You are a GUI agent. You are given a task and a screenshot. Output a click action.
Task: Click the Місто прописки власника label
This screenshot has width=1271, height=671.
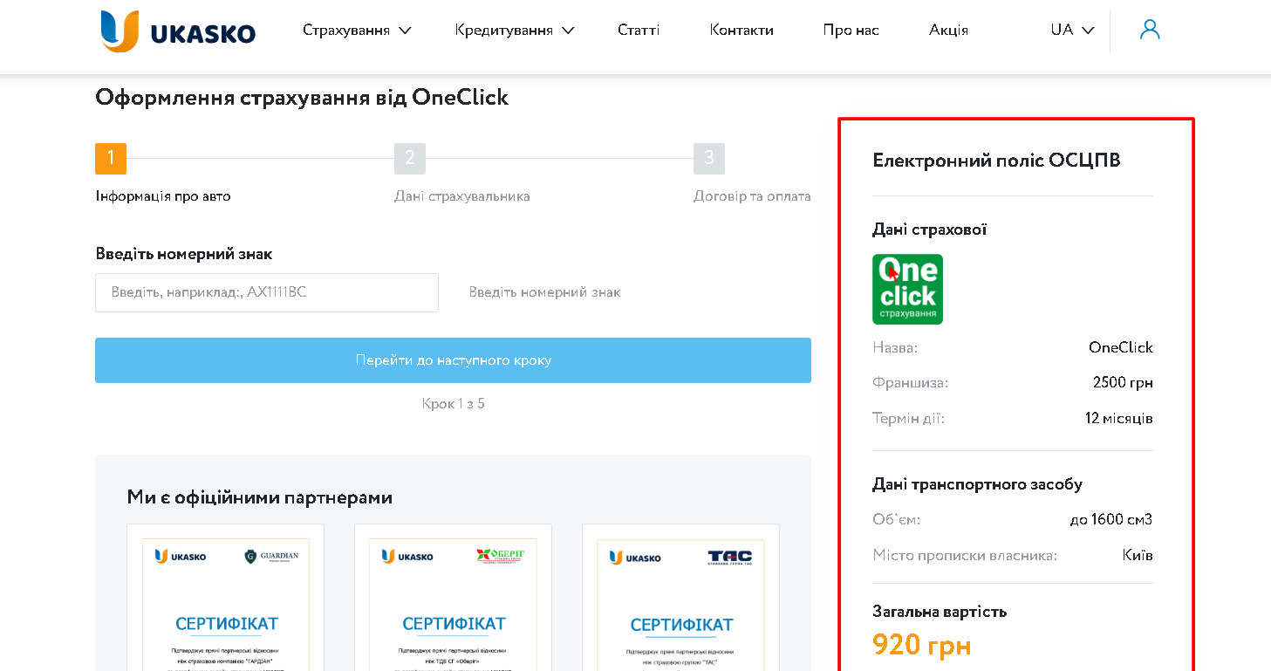(x=965, y=556)
